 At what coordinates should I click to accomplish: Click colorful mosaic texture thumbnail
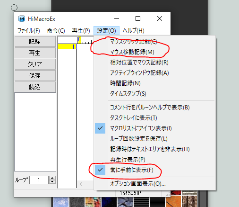[93, 202]
